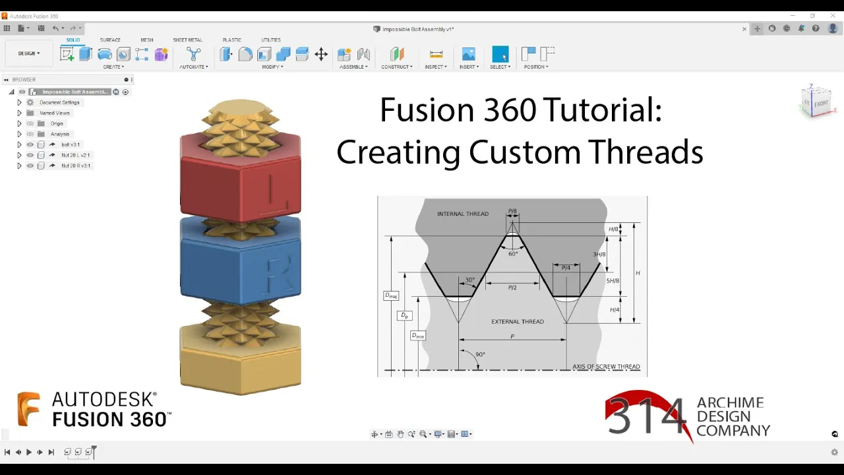Click the Revert Position icon
The height and width of the screenshot is (475, 844).
pos(548,53)
